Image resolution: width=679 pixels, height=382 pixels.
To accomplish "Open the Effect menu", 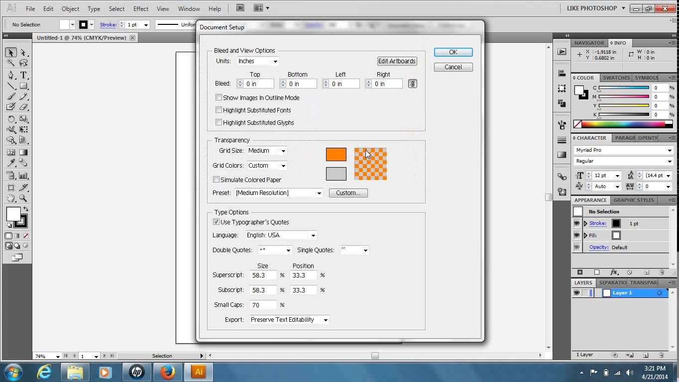I will click(x=141, y=8).
